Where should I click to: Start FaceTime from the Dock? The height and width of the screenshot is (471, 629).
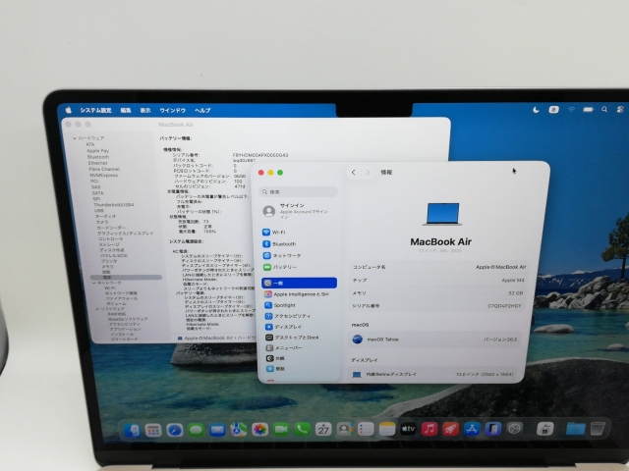(x=281, y=430)
